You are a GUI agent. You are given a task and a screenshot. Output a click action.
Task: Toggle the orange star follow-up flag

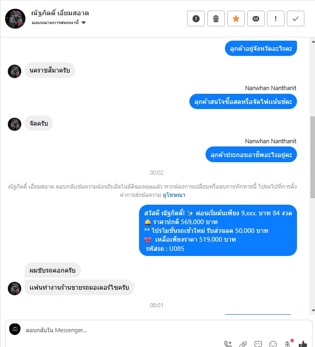236,18
